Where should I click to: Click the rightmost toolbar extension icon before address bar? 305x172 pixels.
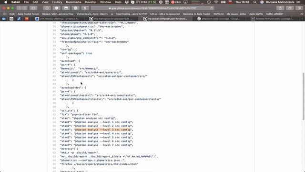[85, 8]
